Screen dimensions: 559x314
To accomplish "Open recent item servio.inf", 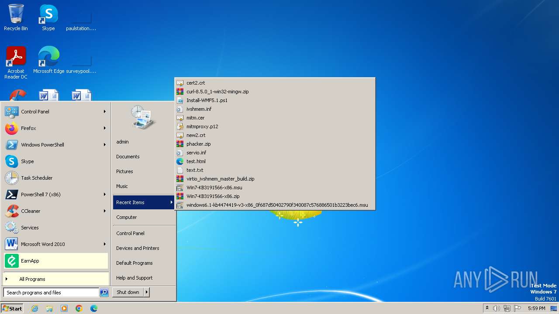I will pyautogui.click(x=275, y=153).
